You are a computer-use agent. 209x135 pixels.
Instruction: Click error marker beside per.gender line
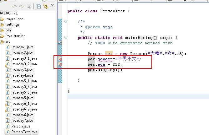pos(60,59)
